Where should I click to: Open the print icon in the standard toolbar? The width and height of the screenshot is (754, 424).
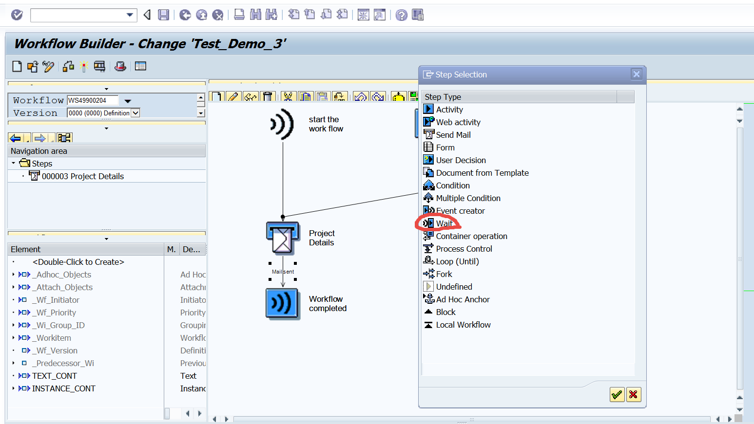point(239,15)
